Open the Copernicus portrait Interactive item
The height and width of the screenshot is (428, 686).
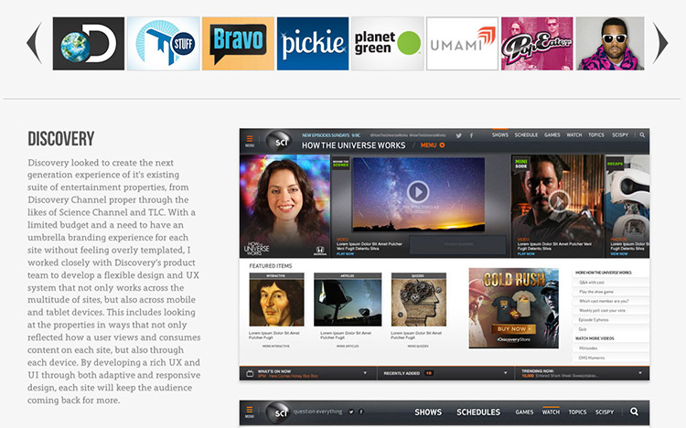pyautogui.click(x=276, y=299)
